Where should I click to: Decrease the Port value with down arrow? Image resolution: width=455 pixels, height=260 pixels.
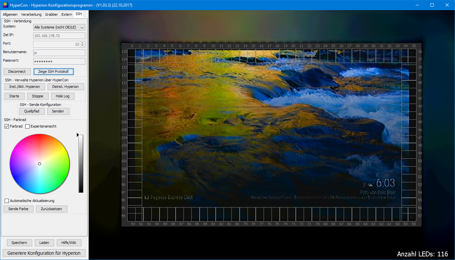coord(82,46)
